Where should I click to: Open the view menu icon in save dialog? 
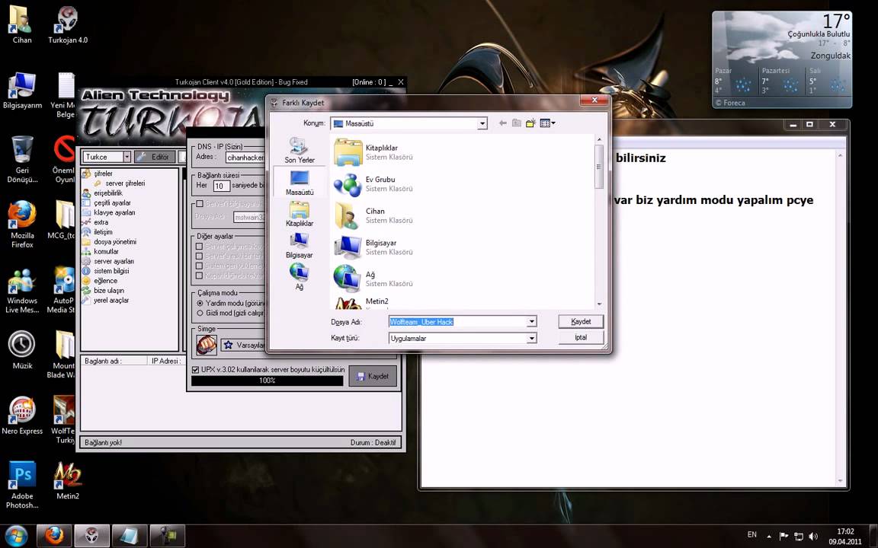coord(547,123)
